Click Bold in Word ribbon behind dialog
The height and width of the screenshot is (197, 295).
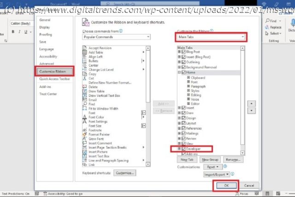[13, 32]
